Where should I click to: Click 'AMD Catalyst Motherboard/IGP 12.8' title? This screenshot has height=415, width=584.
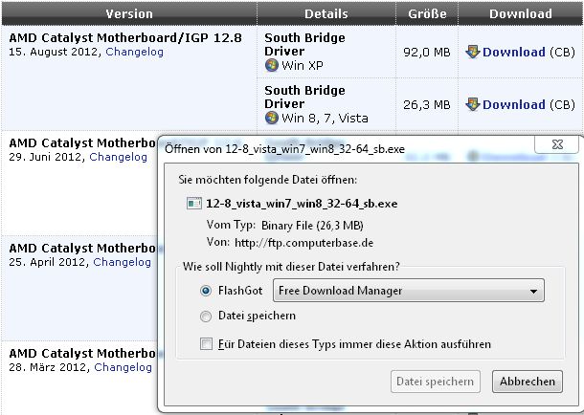click(x=125, y=38)
